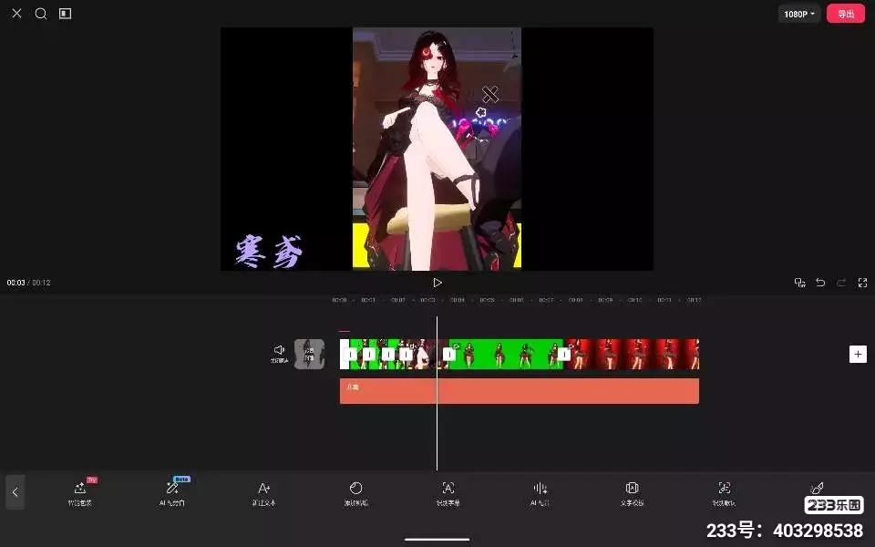Open the AI tool with the Beta badge
This screenshot has height=547, width=875.
172,492
